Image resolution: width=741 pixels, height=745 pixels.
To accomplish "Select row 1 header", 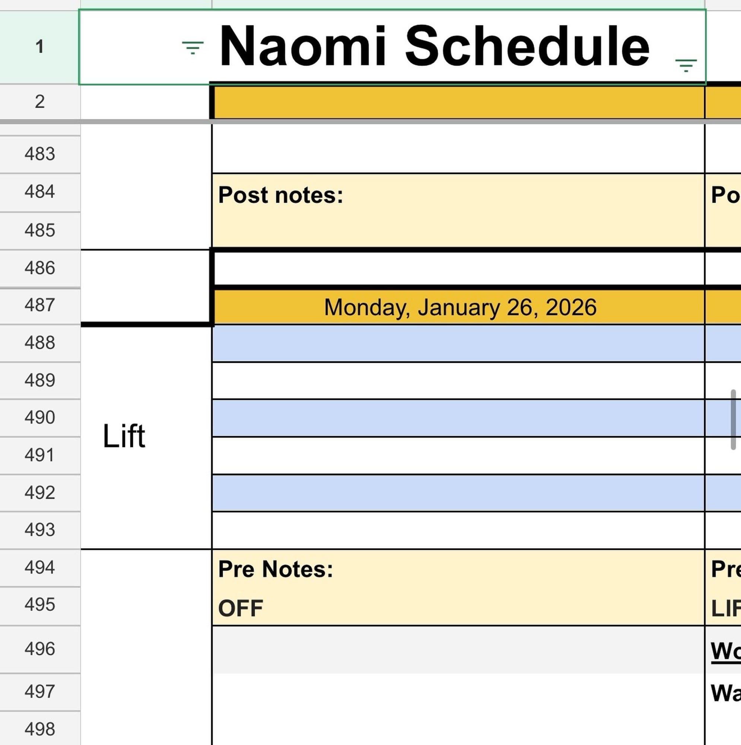I will [x=40, y=47].
